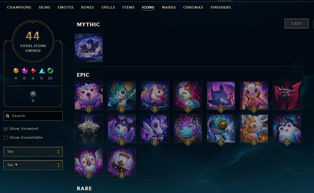Image resolution: width=314 pixels, height=193 pixels.
Task: Click the Save button
Action: pyautogui.click(x=296, y=24)
